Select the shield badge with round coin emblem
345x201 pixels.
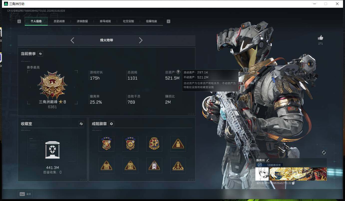pos(130,144)
